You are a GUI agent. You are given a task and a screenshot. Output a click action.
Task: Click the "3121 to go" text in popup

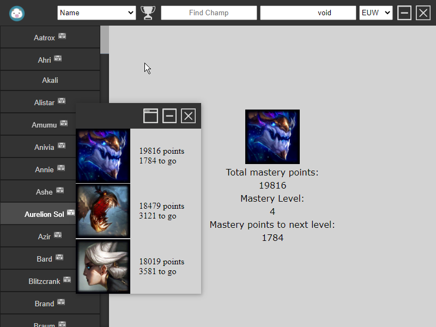click(158, 216)
